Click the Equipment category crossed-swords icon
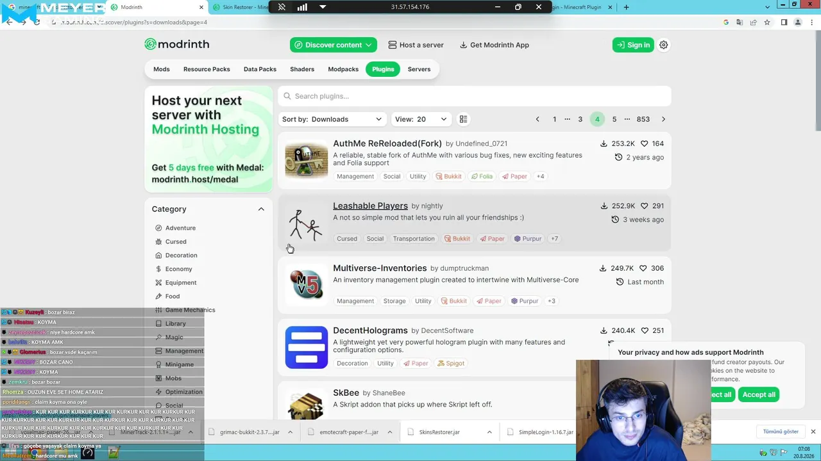Image resolution: width=821 pixels, height=461 pixels. coord(158,282)
